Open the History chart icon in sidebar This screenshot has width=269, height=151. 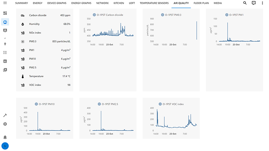[5, 61]
